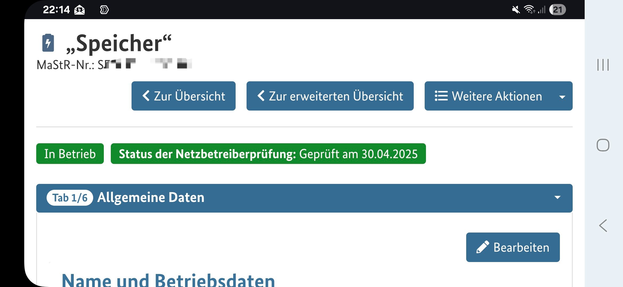Collapse the Allgemeine Daten section via its chevron
623x287 pixels.
click(557, 198)
